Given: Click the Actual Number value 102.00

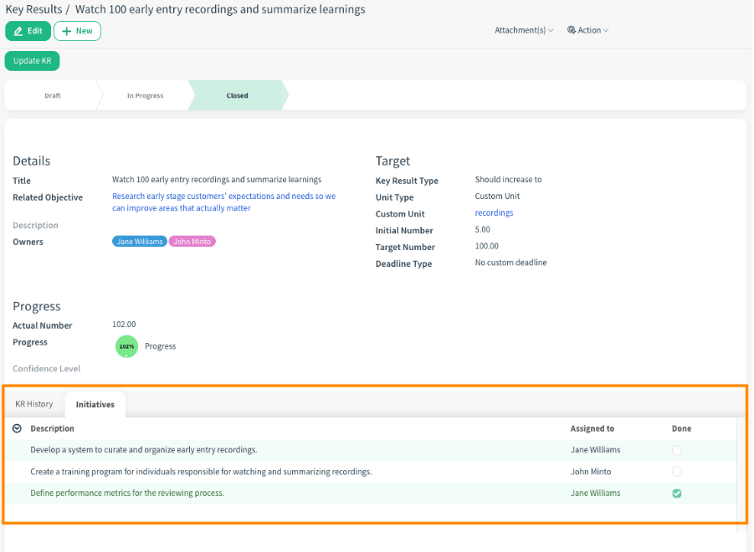Looking at the screenshot, I should (124, 325).
